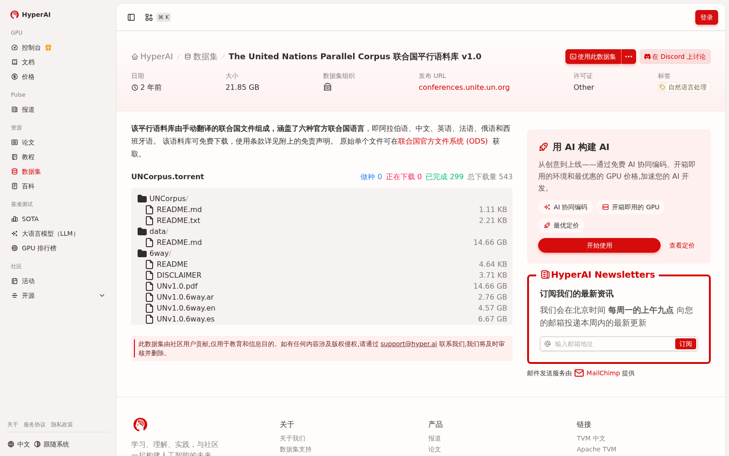The height and width of the screenshot is (456, 729).
Task: Click the data folder icon
Action: click(142, 231)
